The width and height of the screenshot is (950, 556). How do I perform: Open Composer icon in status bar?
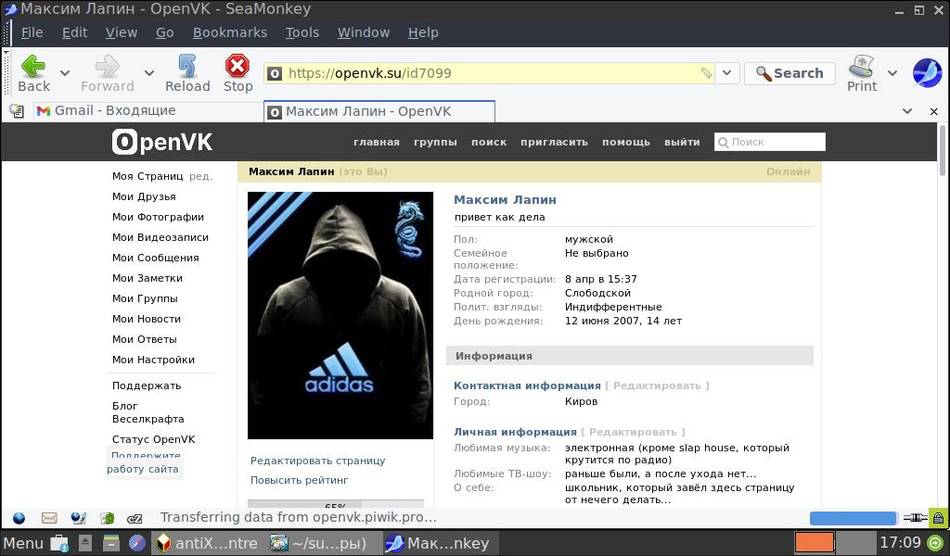[78, 518]
